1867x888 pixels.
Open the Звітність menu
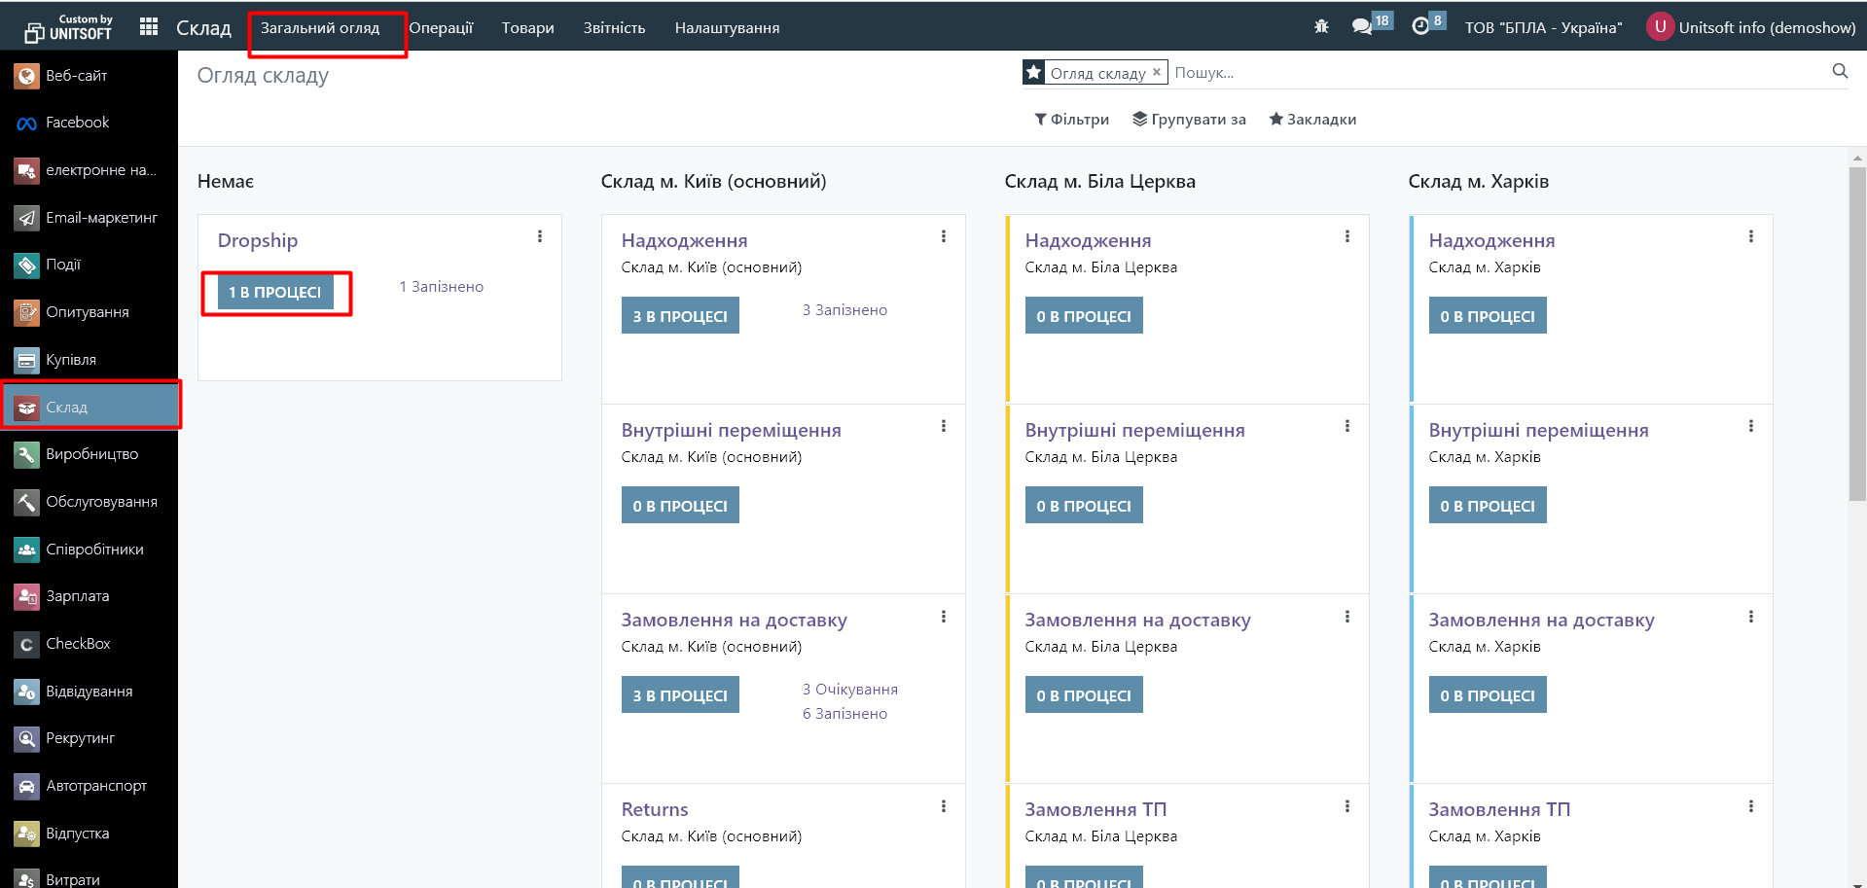point(614,28)
